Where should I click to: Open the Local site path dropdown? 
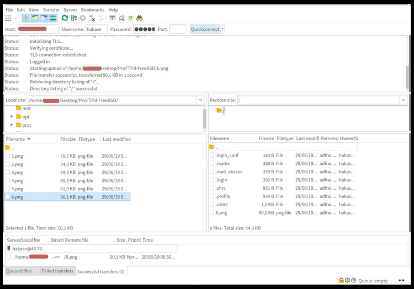point(200,100)
